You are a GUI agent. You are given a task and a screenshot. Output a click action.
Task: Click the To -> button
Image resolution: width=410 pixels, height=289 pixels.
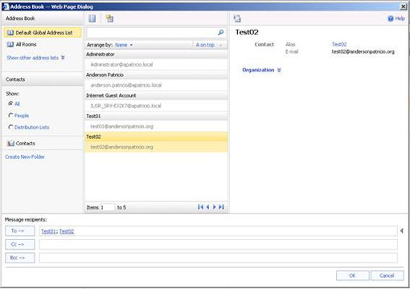(20, 231)
